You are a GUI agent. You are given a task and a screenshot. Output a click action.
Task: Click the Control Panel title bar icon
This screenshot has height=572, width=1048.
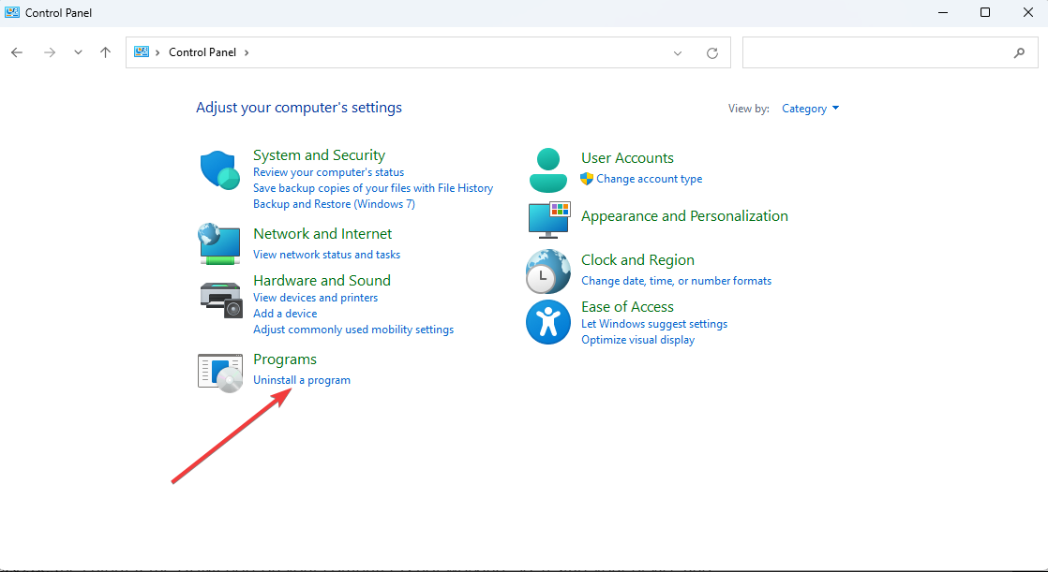tap(12, 12)
